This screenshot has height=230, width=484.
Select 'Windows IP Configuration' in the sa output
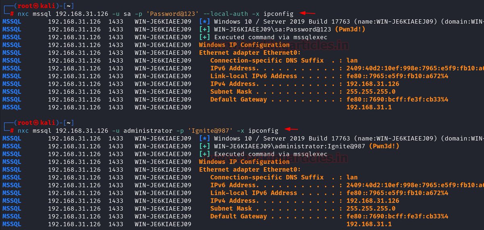pyautogui.click(x=244, y=45)
